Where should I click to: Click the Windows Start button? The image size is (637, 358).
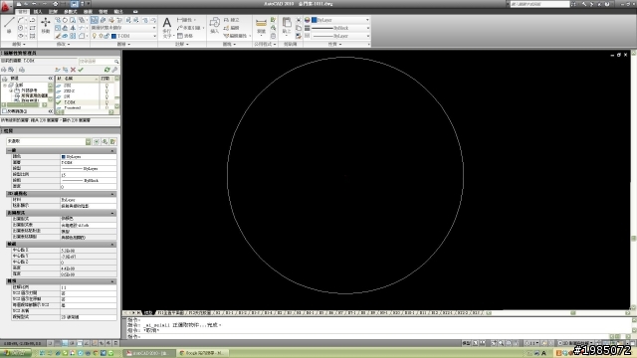[16, 353]
